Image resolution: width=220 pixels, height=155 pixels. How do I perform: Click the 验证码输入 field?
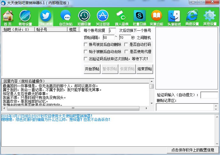coord(209,95)
